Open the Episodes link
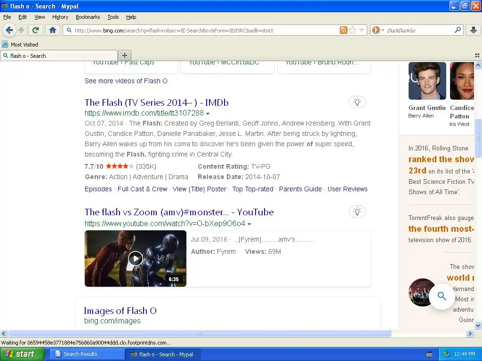Image resolution: width=482 pixels, height=361 pixels. (x=98, y=189)
